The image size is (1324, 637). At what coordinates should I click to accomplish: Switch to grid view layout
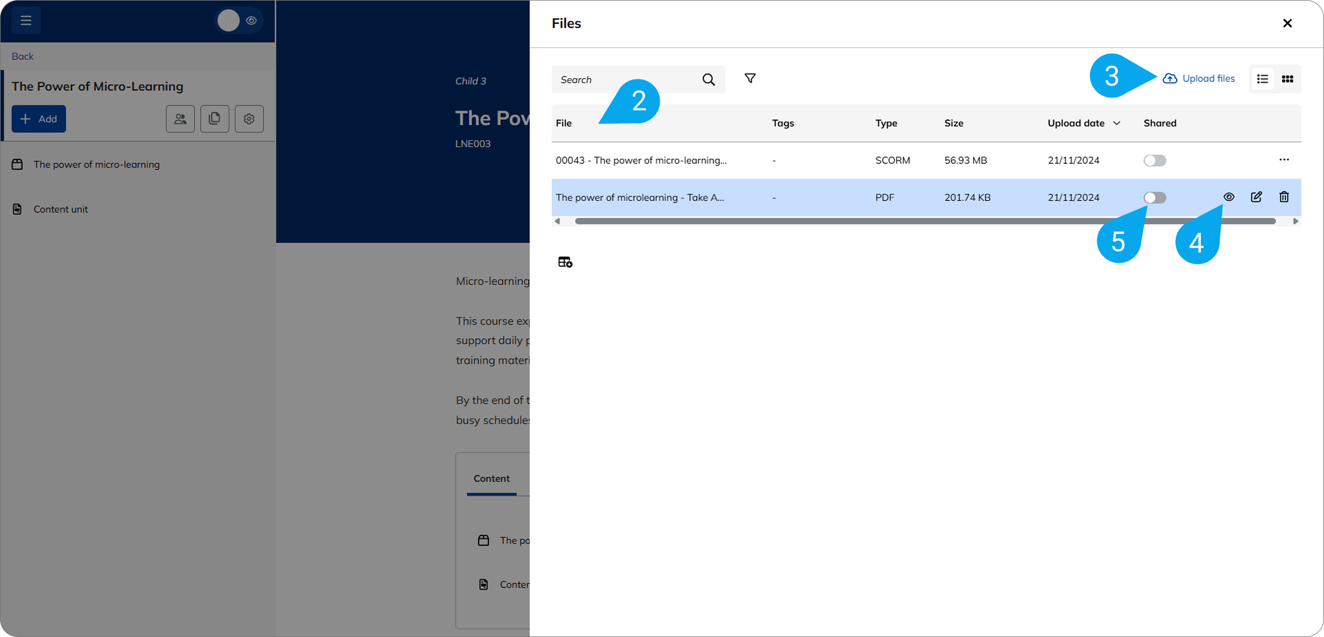(x=1287, y=79)
